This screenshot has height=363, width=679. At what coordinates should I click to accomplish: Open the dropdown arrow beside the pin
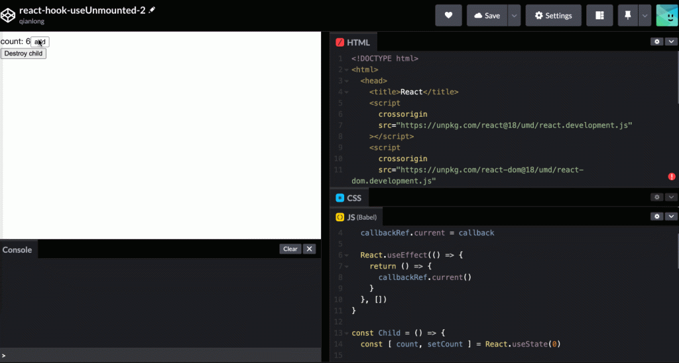645,15
